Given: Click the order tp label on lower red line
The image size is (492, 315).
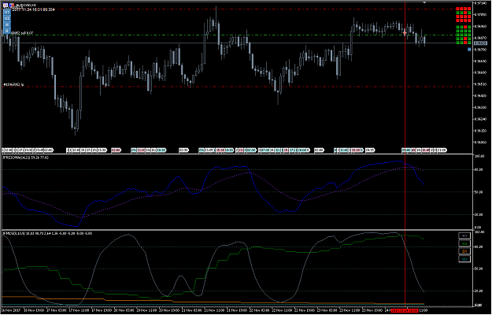Looking at the screenshot, I should (x=13, y=84).
